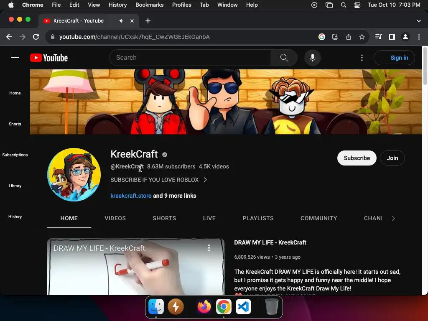Launch Firefox from the dock
The width and height of the screenshot is (428, 321).
click(204, 307)
